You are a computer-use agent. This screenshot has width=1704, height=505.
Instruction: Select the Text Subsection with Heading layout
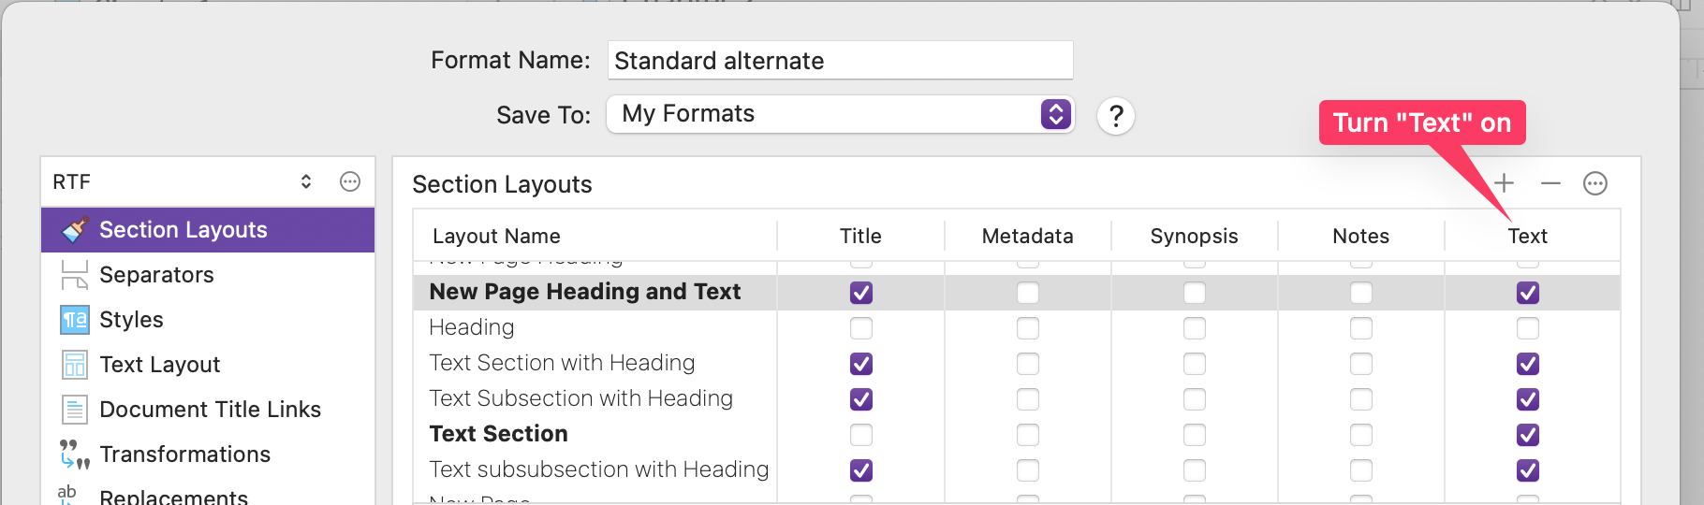[x=580, y=398]
